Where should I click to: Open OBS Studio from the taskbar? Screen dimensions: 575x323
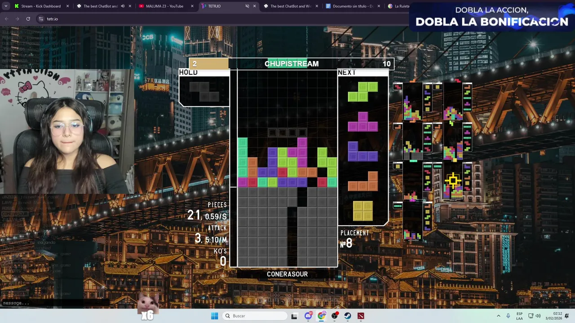point(334,316)
